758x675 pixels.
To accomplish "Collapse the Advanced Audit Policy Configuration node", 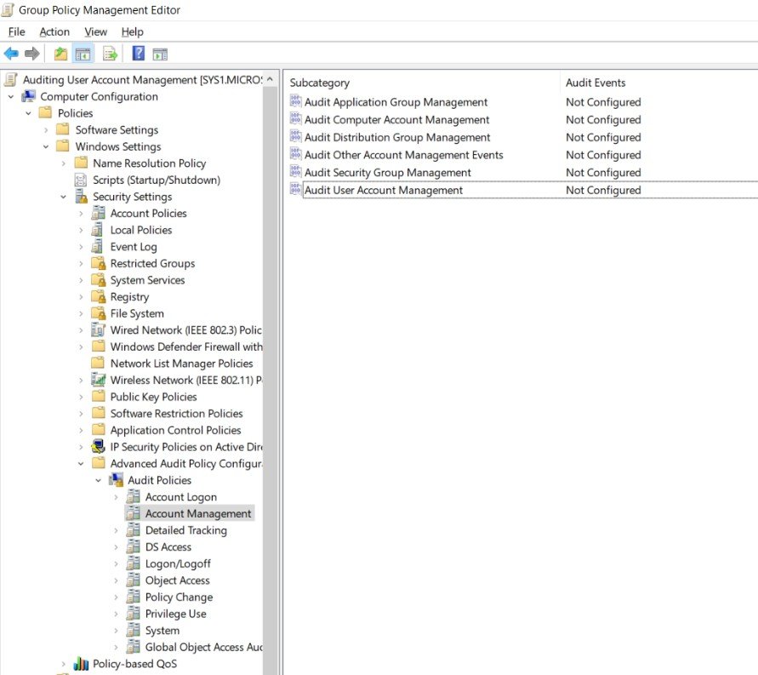I will coord(81,464).
